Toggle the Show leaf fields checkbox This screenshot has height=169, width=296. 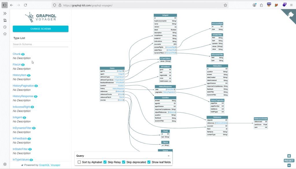pyautogui.click(x=149, y=162)
